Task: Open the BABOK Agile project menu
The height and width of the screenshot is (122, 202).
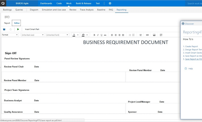Action: pos(22,3)
